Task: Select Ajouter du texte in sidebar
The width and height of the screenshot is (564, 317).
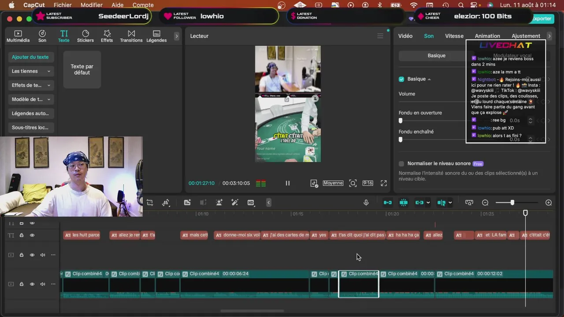Action: point(30,57)
